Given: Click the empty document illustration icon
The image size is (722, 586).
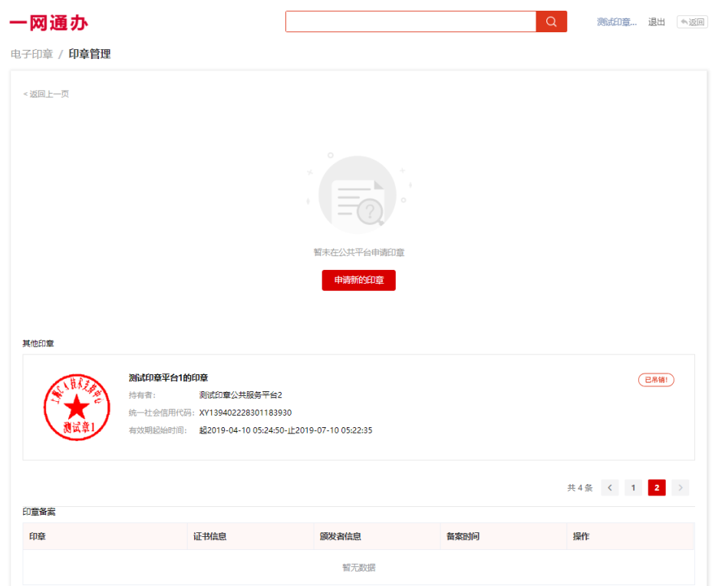Looking at the screenshot, I should 358,194.
